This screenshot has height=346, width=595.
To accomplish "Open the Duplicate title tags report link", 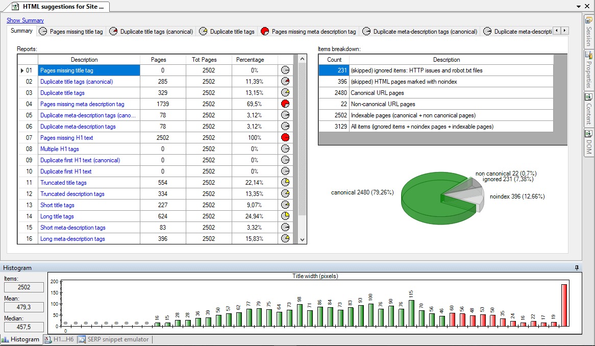I will coord(62,92).
